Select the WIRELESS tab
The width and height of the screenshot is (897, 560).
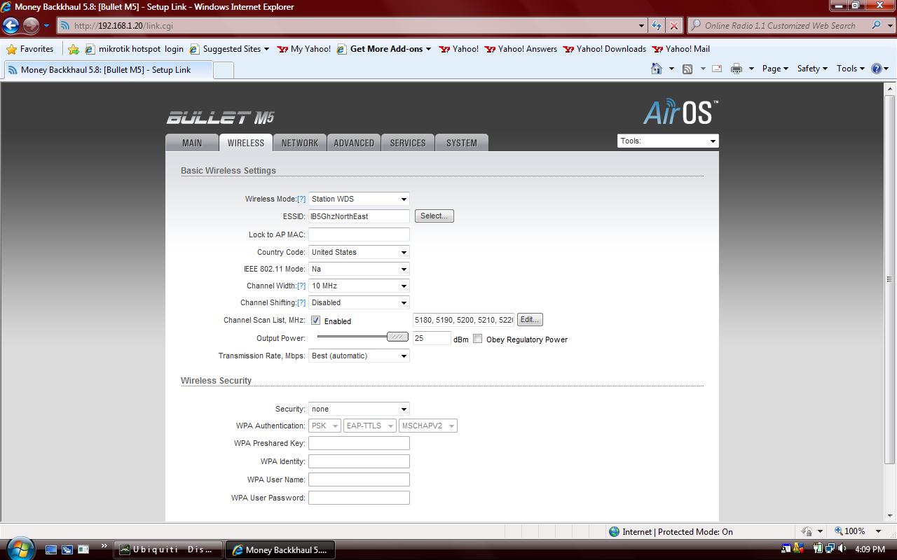(x=246, y=143)
